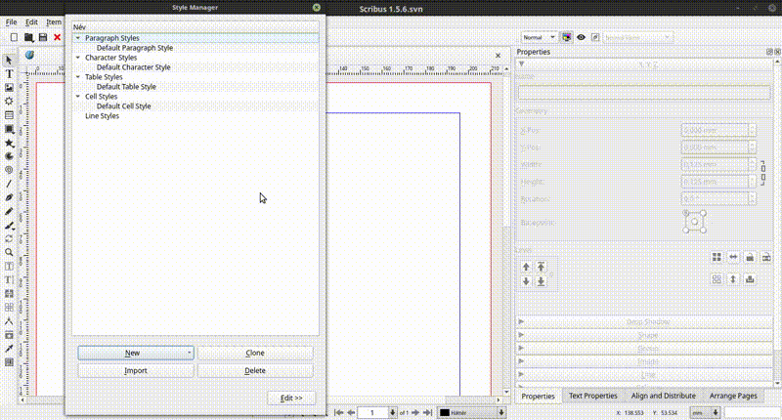Image resolution: width=782 pixels, height=420 pixels.
Task: Collapse the Paragraph Styles tree group
Action: (x=78, y=38)
